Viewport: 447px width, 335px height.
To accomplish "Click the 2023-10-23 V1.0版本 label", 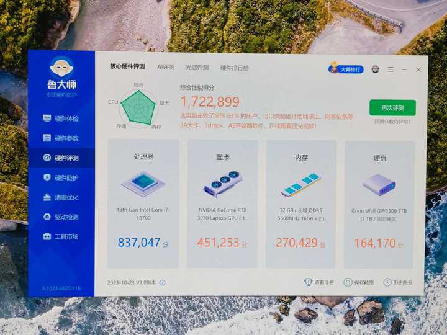I will pos(132,283).
